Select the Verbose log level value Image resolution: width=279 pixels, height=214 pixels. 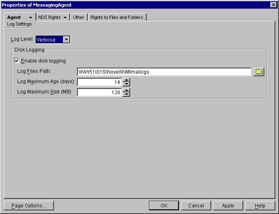click(x=49, y=40)
